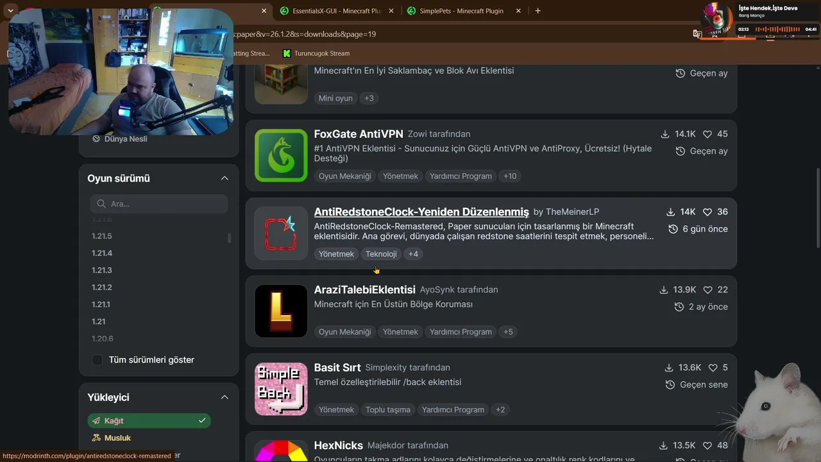
Task: Click the browser tab list arrow
Action: click(x=10, y=11)
